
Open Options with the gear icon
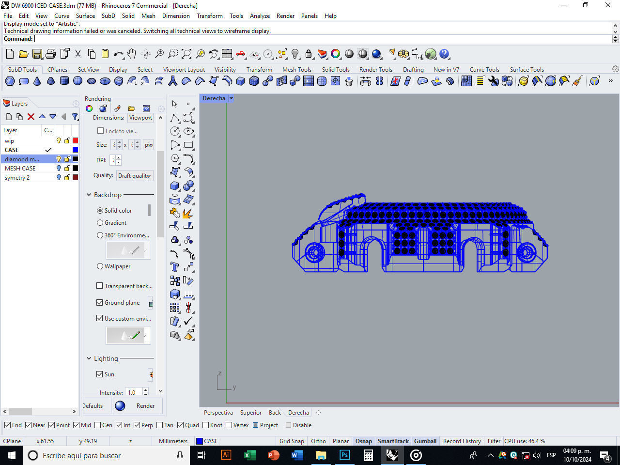[403, 54]
